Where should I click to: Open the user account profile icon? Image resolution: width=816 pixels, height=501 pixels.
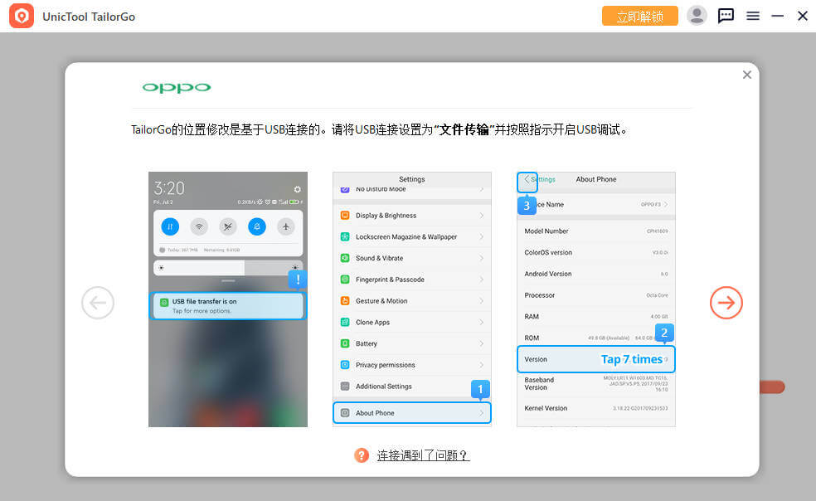coord(697,16)
